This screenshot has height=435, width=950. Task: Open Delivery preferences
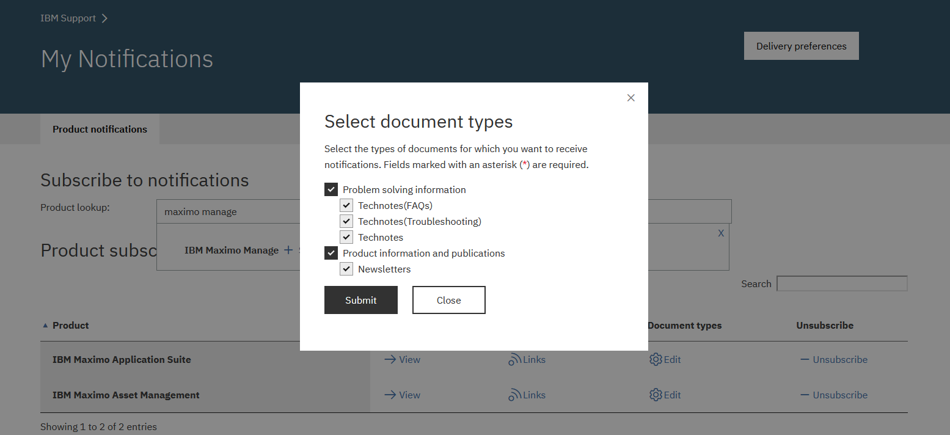click(802, 46)
